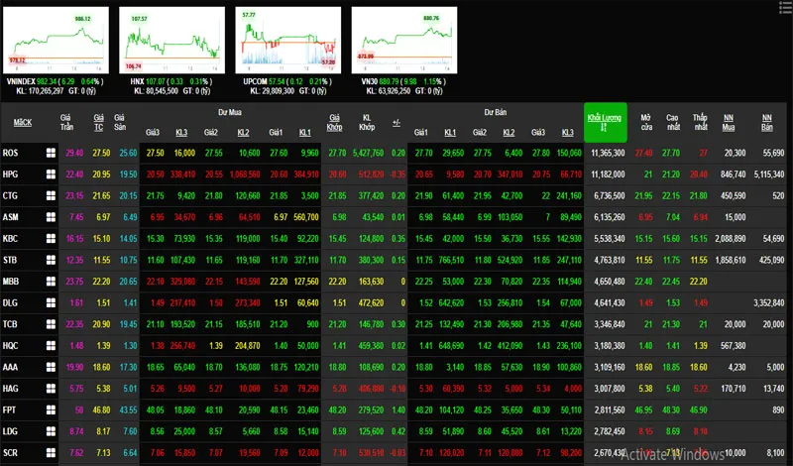Viewport: 793px width, 466px height.
Task: Click DLG foreign sell value 3,352,840
Action: (x=769, y=302)
